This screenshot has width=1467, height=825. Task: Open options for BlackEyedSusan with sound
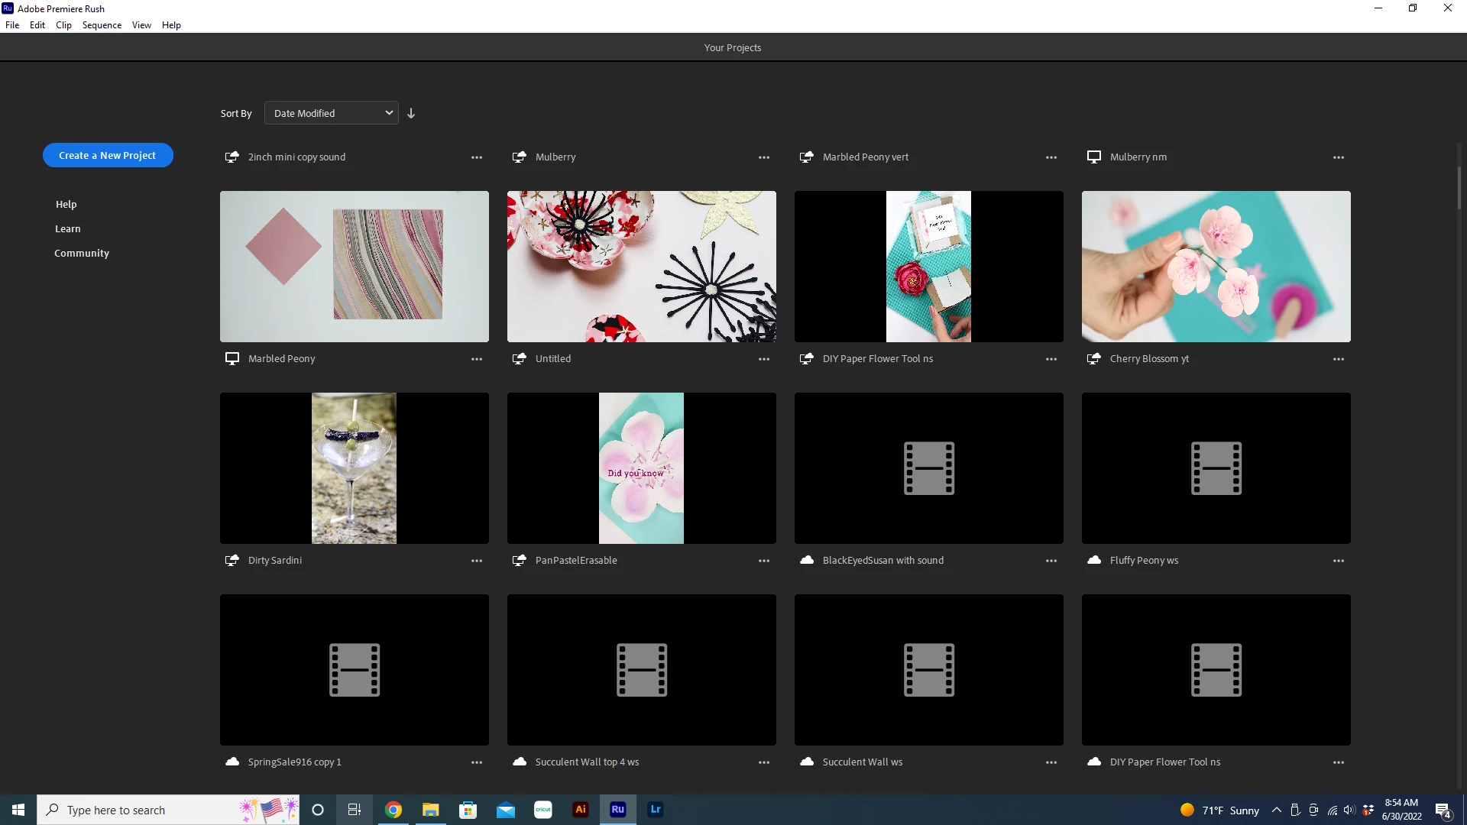1051,561
